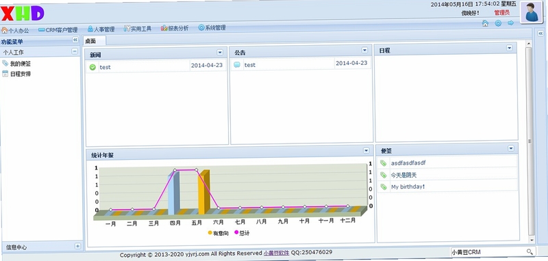Open the 系统管理 menu
Image resolution: width=548 pixels, height=261 pixels.
pyautogui.click(x=212, y=27)
